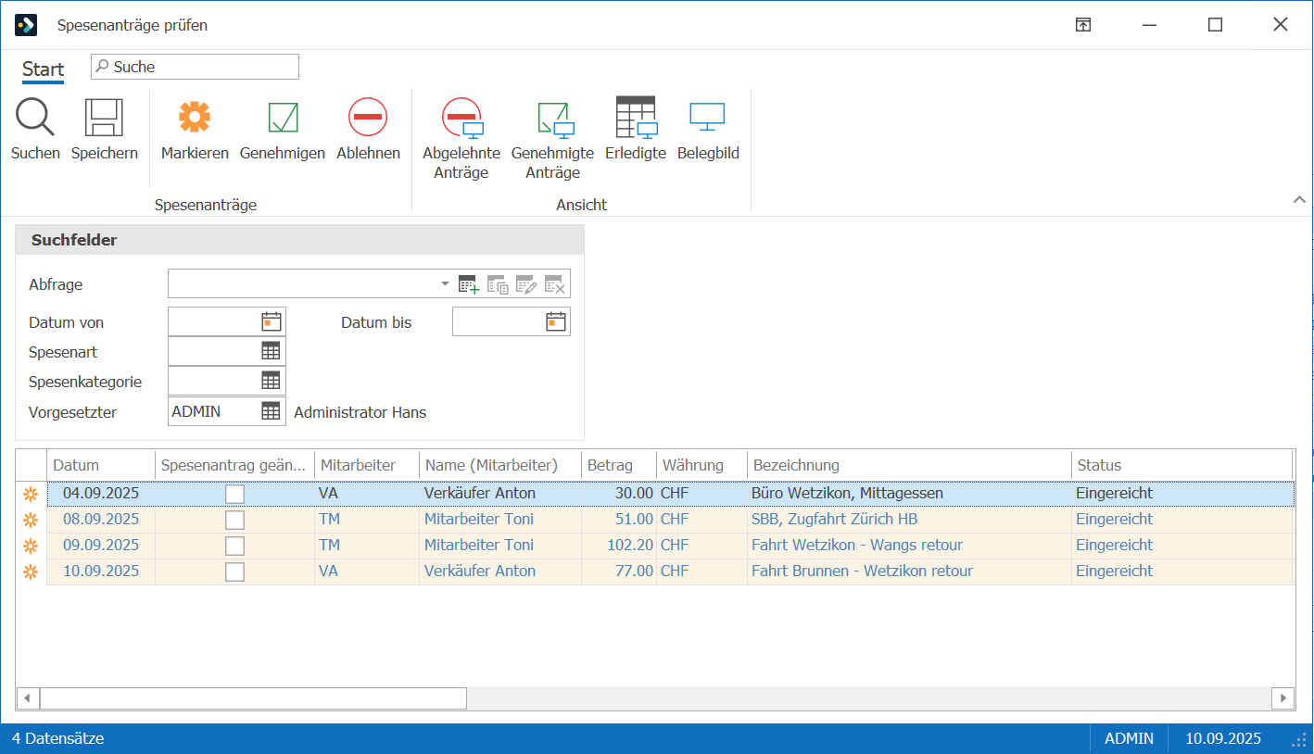Click the 102.20 amount cell
Image resolution: width=1314 pixels, height=754 pixels.
[619, 546]
